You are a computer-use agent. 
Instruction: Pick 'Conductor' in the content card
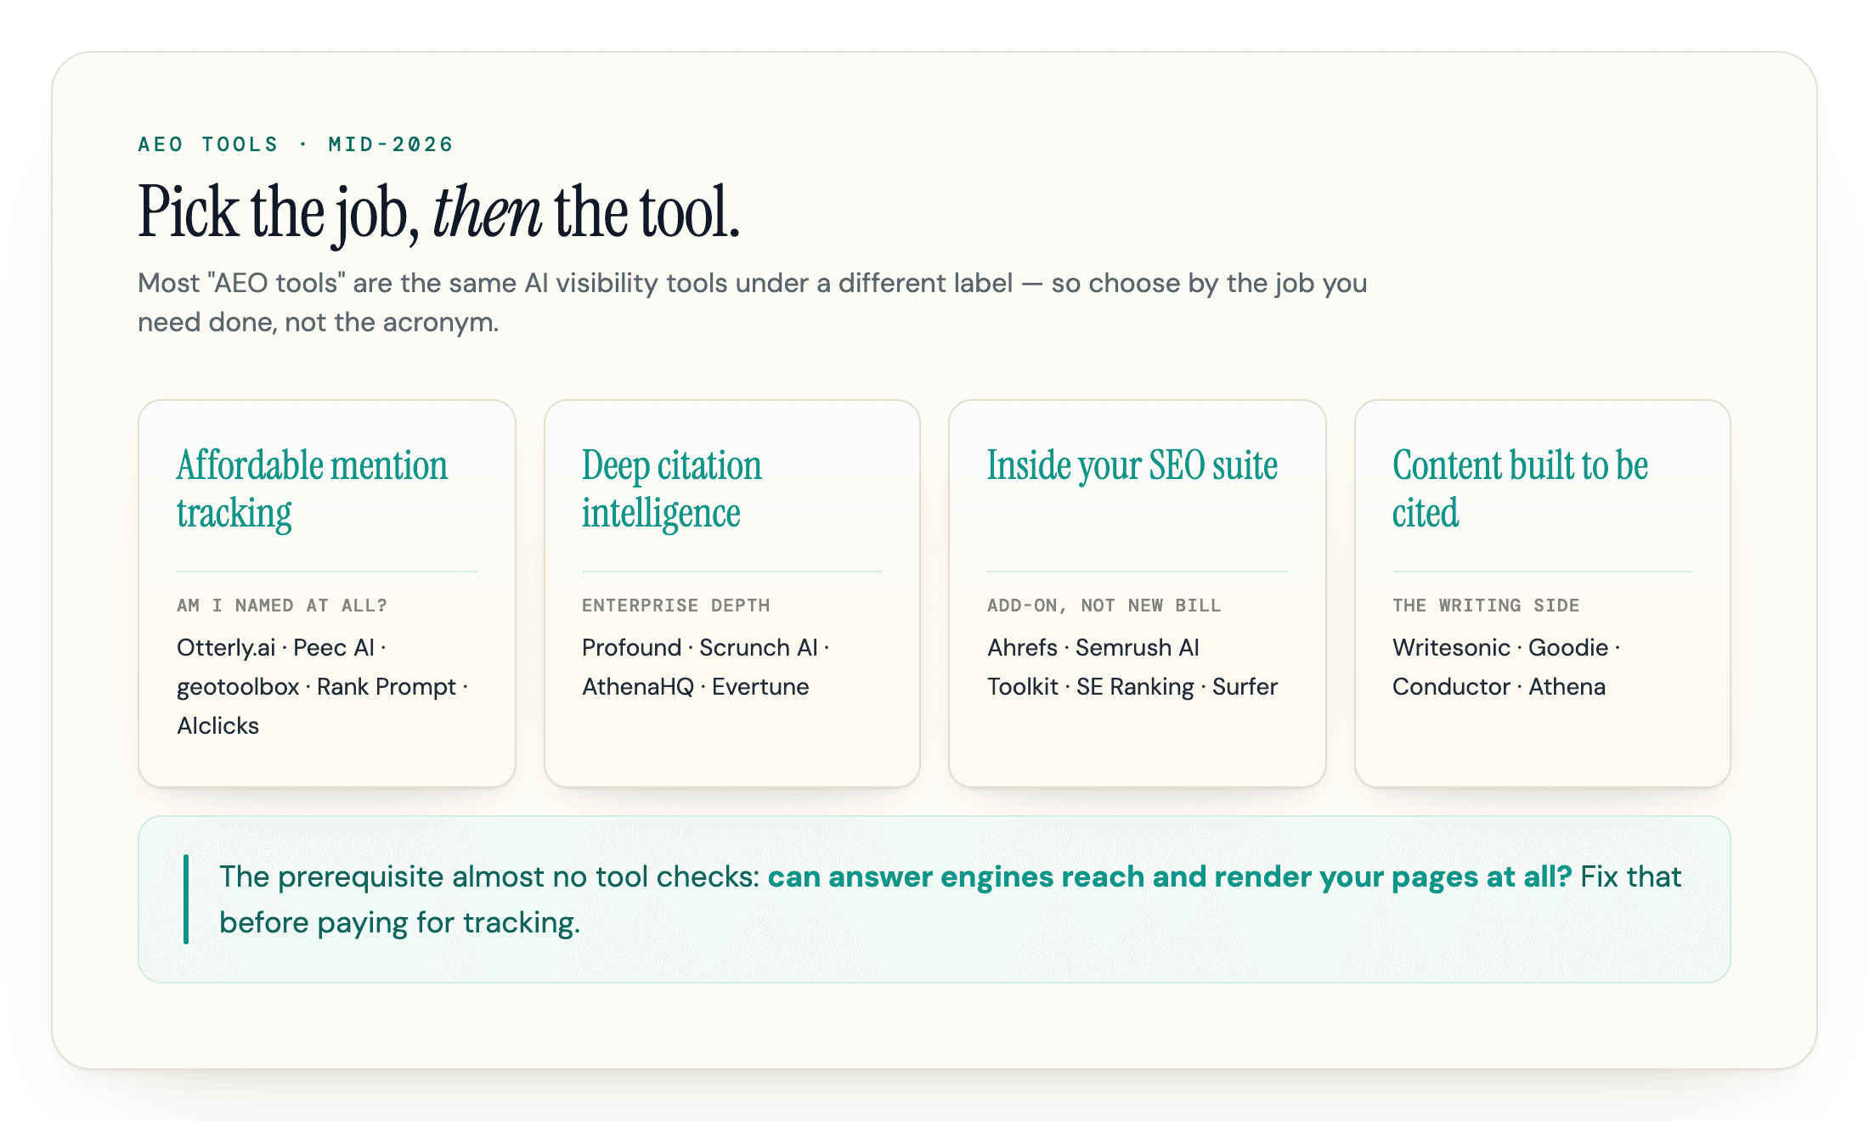[1451, 687]
